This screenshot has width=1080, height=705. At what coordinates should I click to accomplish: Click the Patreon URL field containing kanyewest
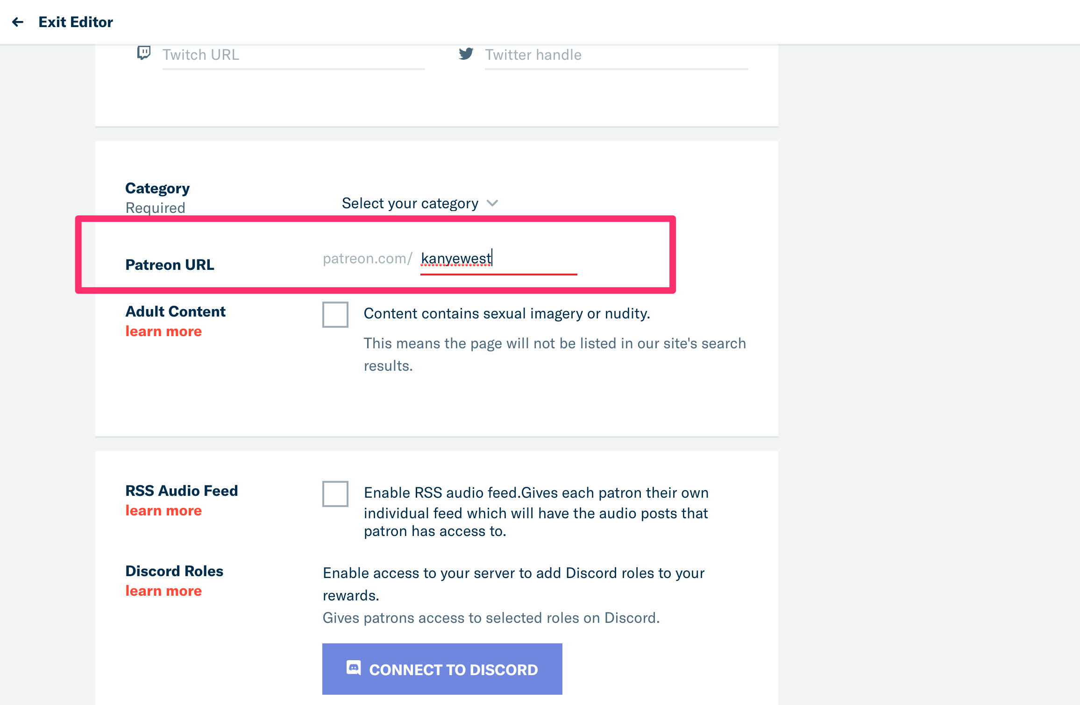click(x=498, y=259)
